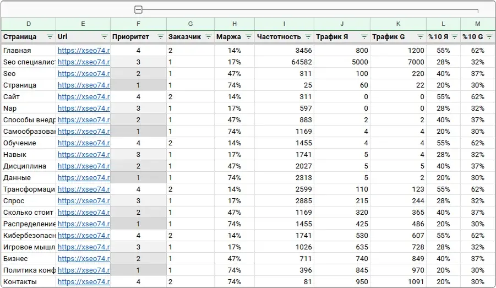The height and width of the screenshot is (288, 496).
Task: Select frequency value 2027
Action: point(284,166)
